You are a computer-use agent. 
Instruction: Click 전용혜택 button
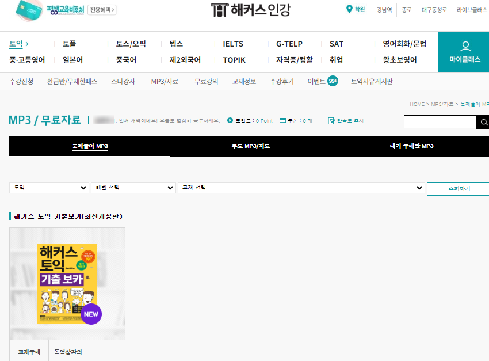click(102, 10)
